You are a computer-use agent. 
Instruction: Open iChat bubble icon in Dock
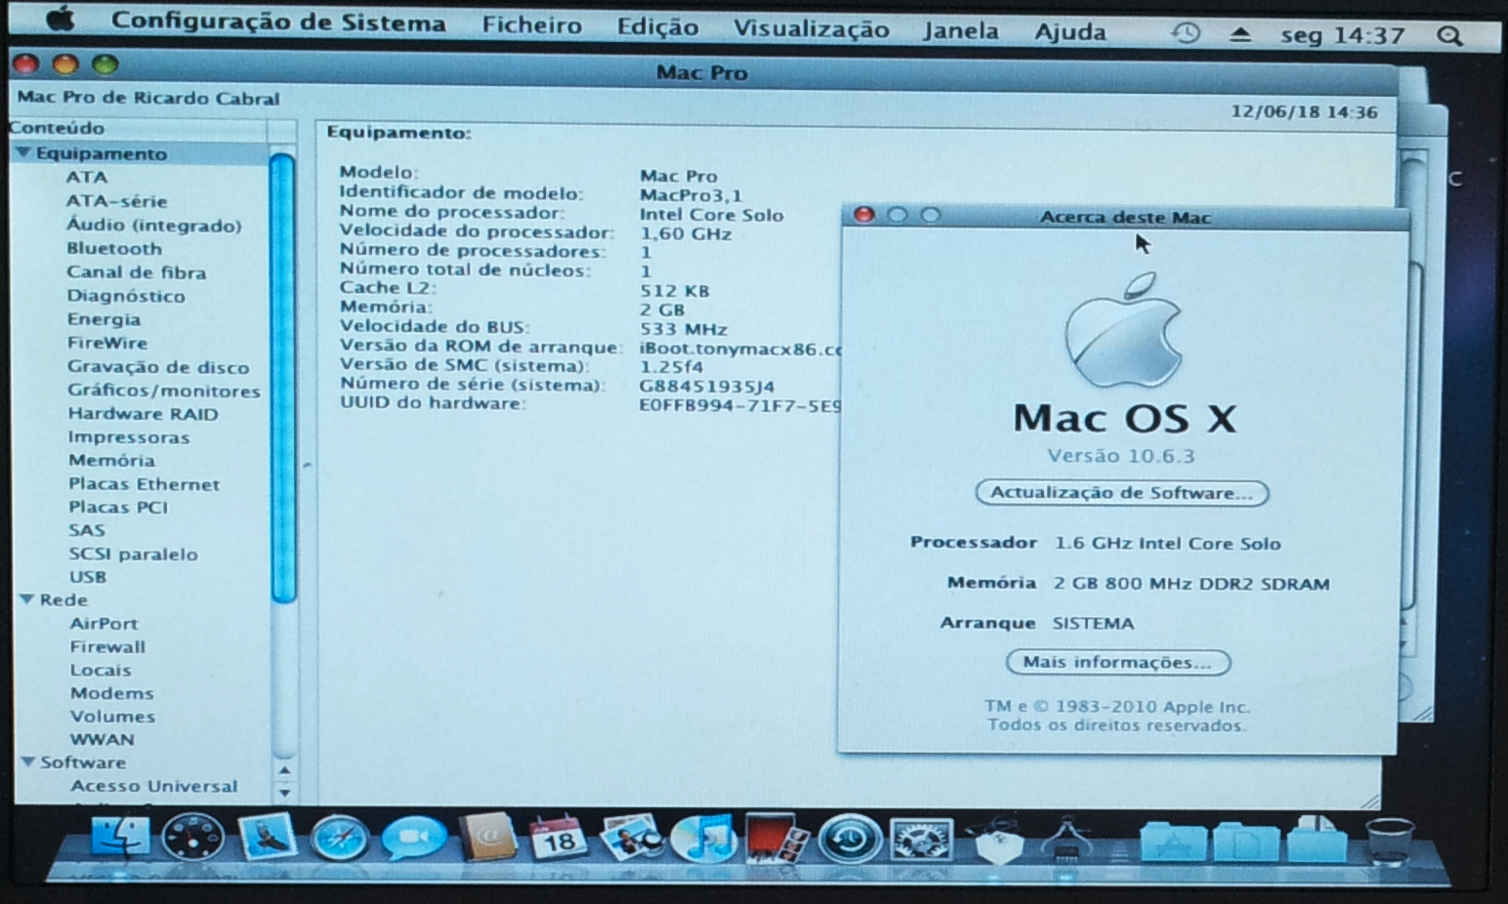click(x=413, y=838)
